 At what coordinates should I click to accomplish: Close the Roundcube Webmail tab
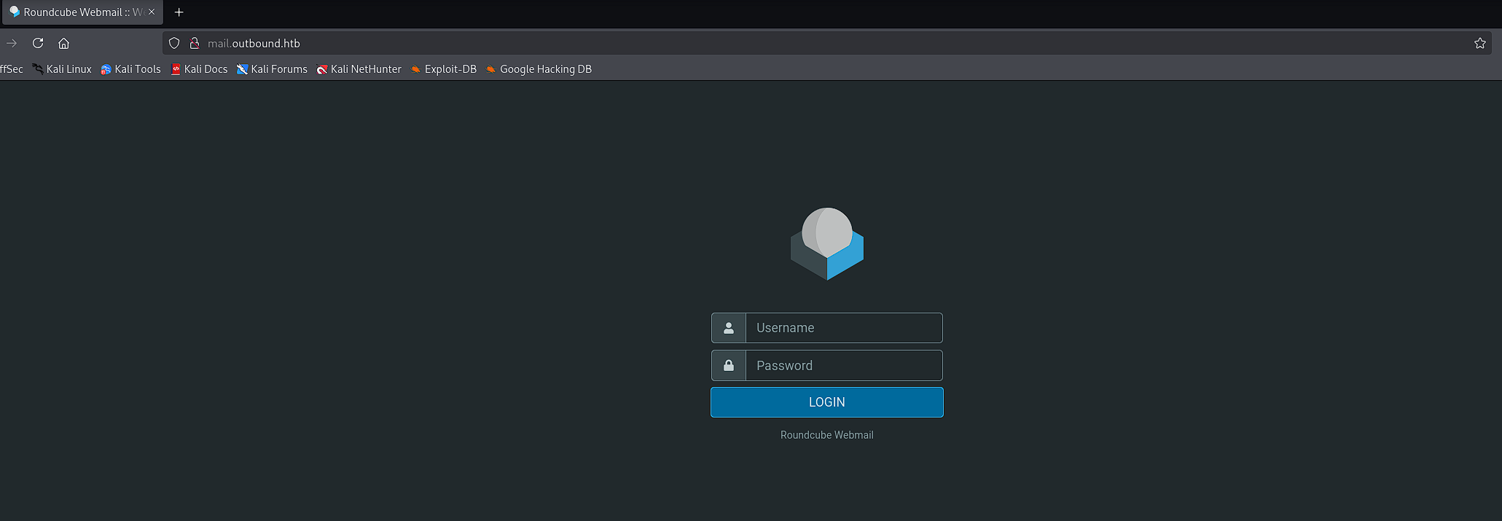152,12
